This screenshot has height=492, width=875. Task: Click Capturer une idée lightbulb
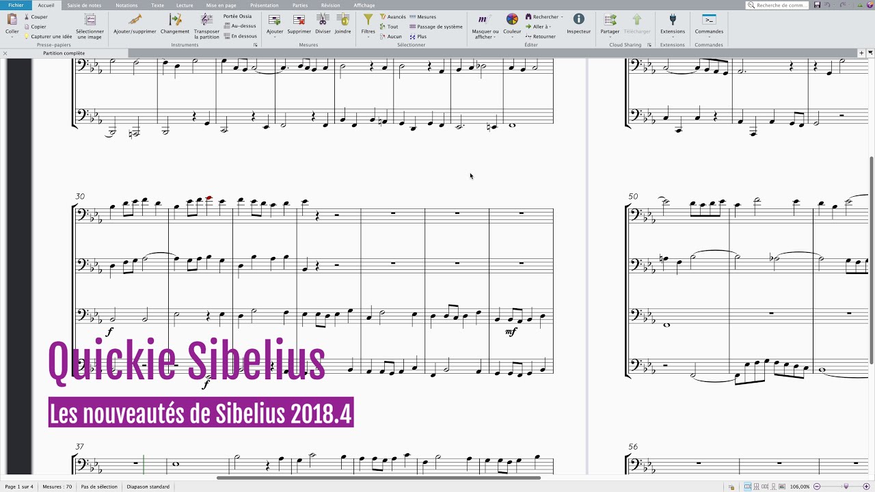[x=48, y=36]
